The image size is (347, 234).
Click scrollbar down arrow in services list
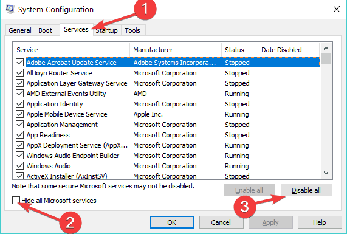coord(326,173)
